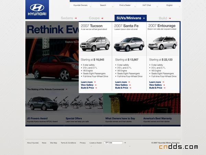
Task: Click the Entourage minivan image
Action: click(x=162, y=43)
